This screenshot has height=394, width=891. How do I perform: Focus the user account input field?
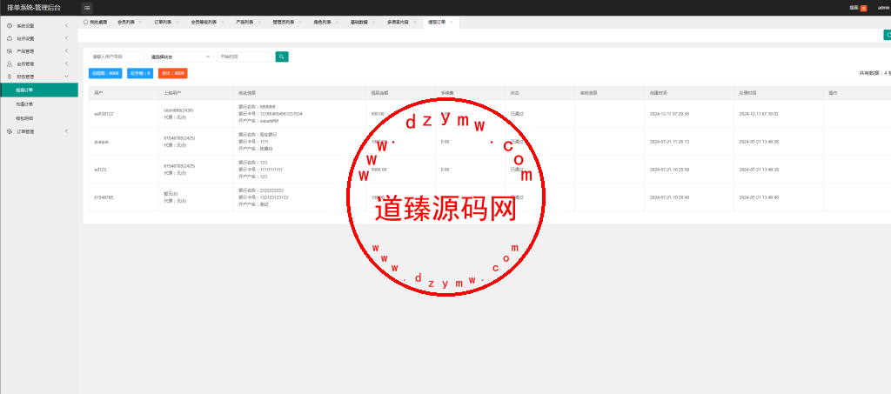coord(117,57)
